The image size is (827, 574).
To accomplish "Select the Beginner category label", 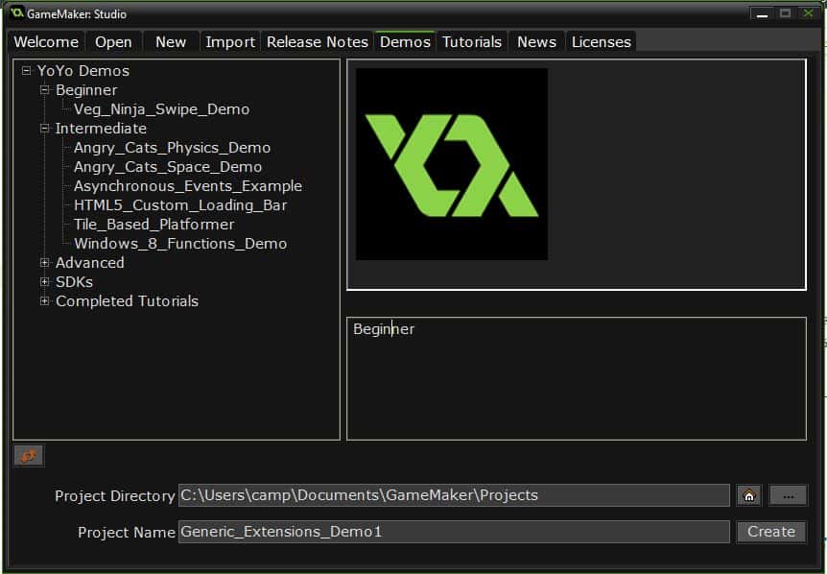I will coord(86,90).
